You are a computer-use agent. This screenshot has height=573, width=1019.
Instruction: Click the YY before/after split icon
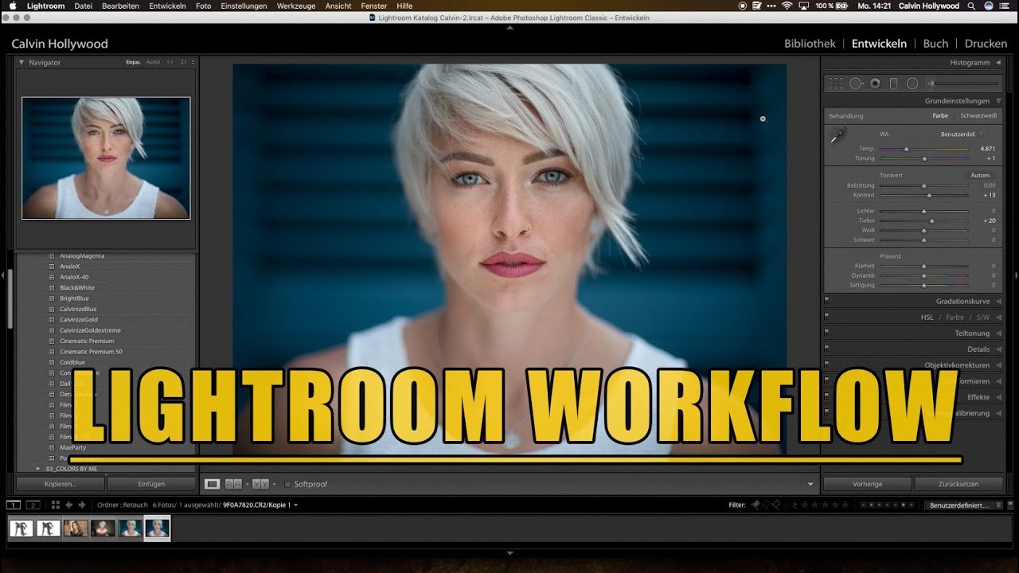click(260, 484)
